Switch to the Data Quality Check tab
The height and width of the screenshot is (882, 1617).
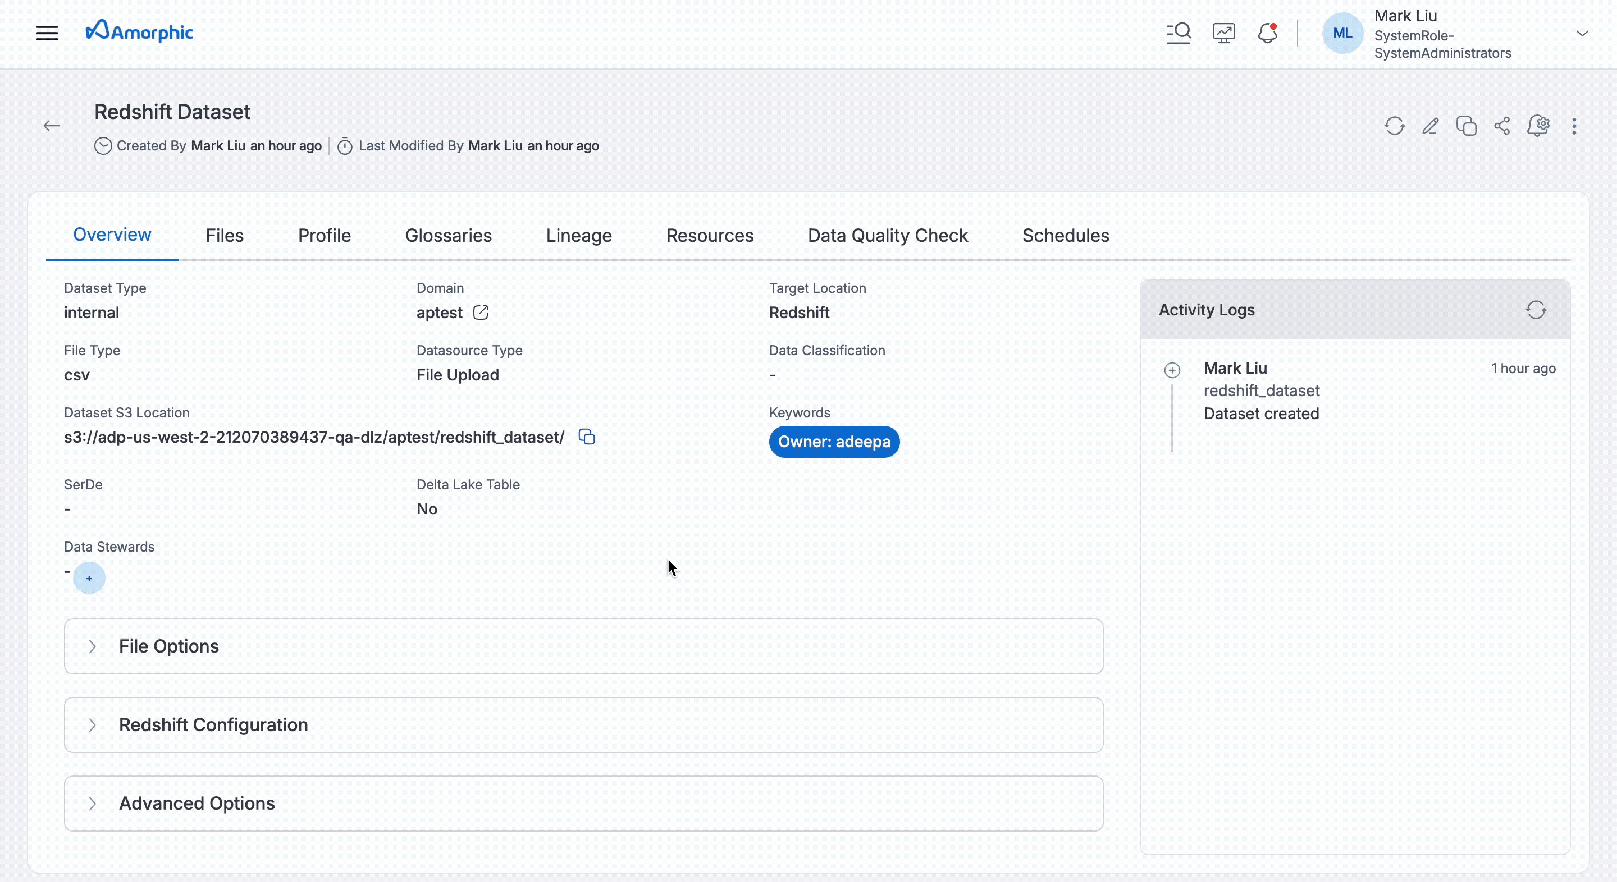887,235
